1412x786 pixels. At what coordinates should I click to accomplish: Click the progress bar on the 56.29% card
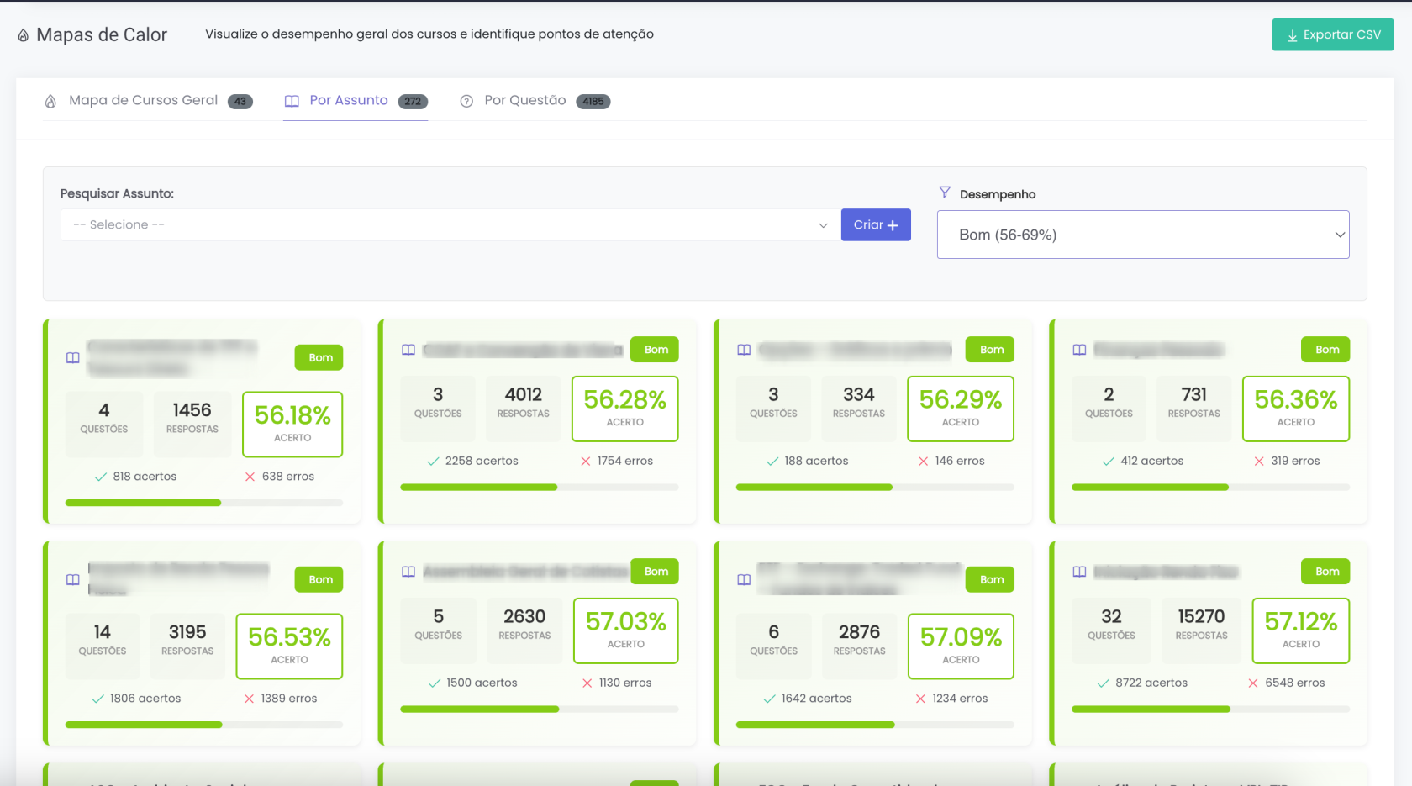(x=874, y=488)
